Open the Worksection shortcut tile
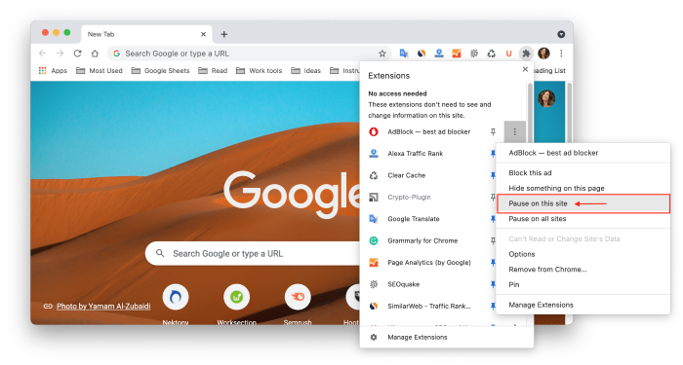Viewport: 683px width, 365px height. point(236,304)
